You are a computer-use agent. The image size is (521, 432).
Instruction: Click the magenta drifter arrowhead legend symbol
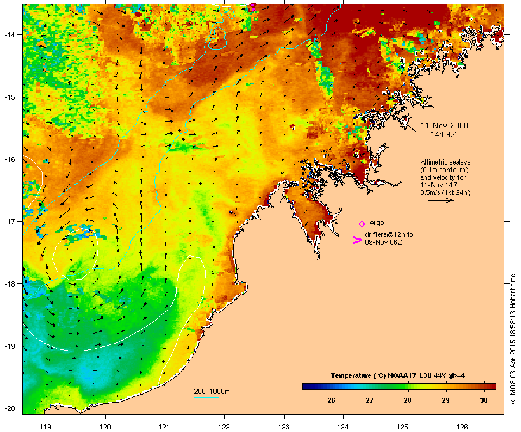click(x=357, y=240)
